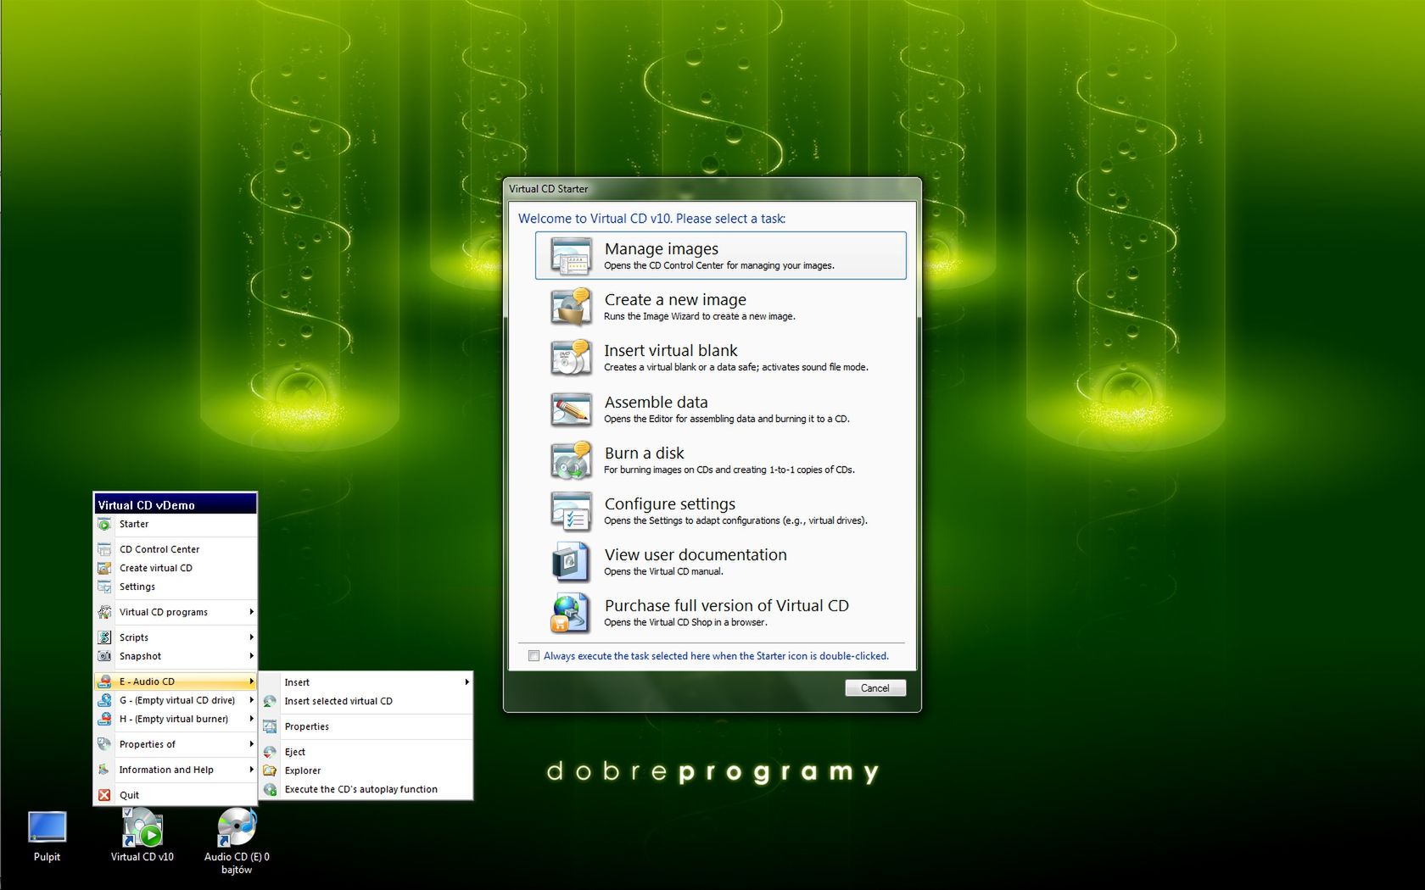Expand the Information and Help submenu arrow
1425x890 pixels.
(251, 770)
